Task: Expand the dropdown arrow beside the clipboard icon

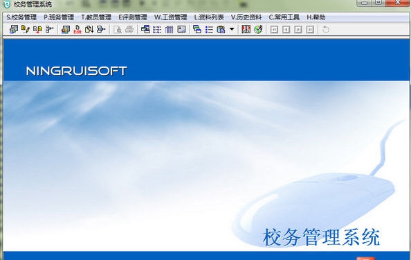Action: click(x=232, y=29)
